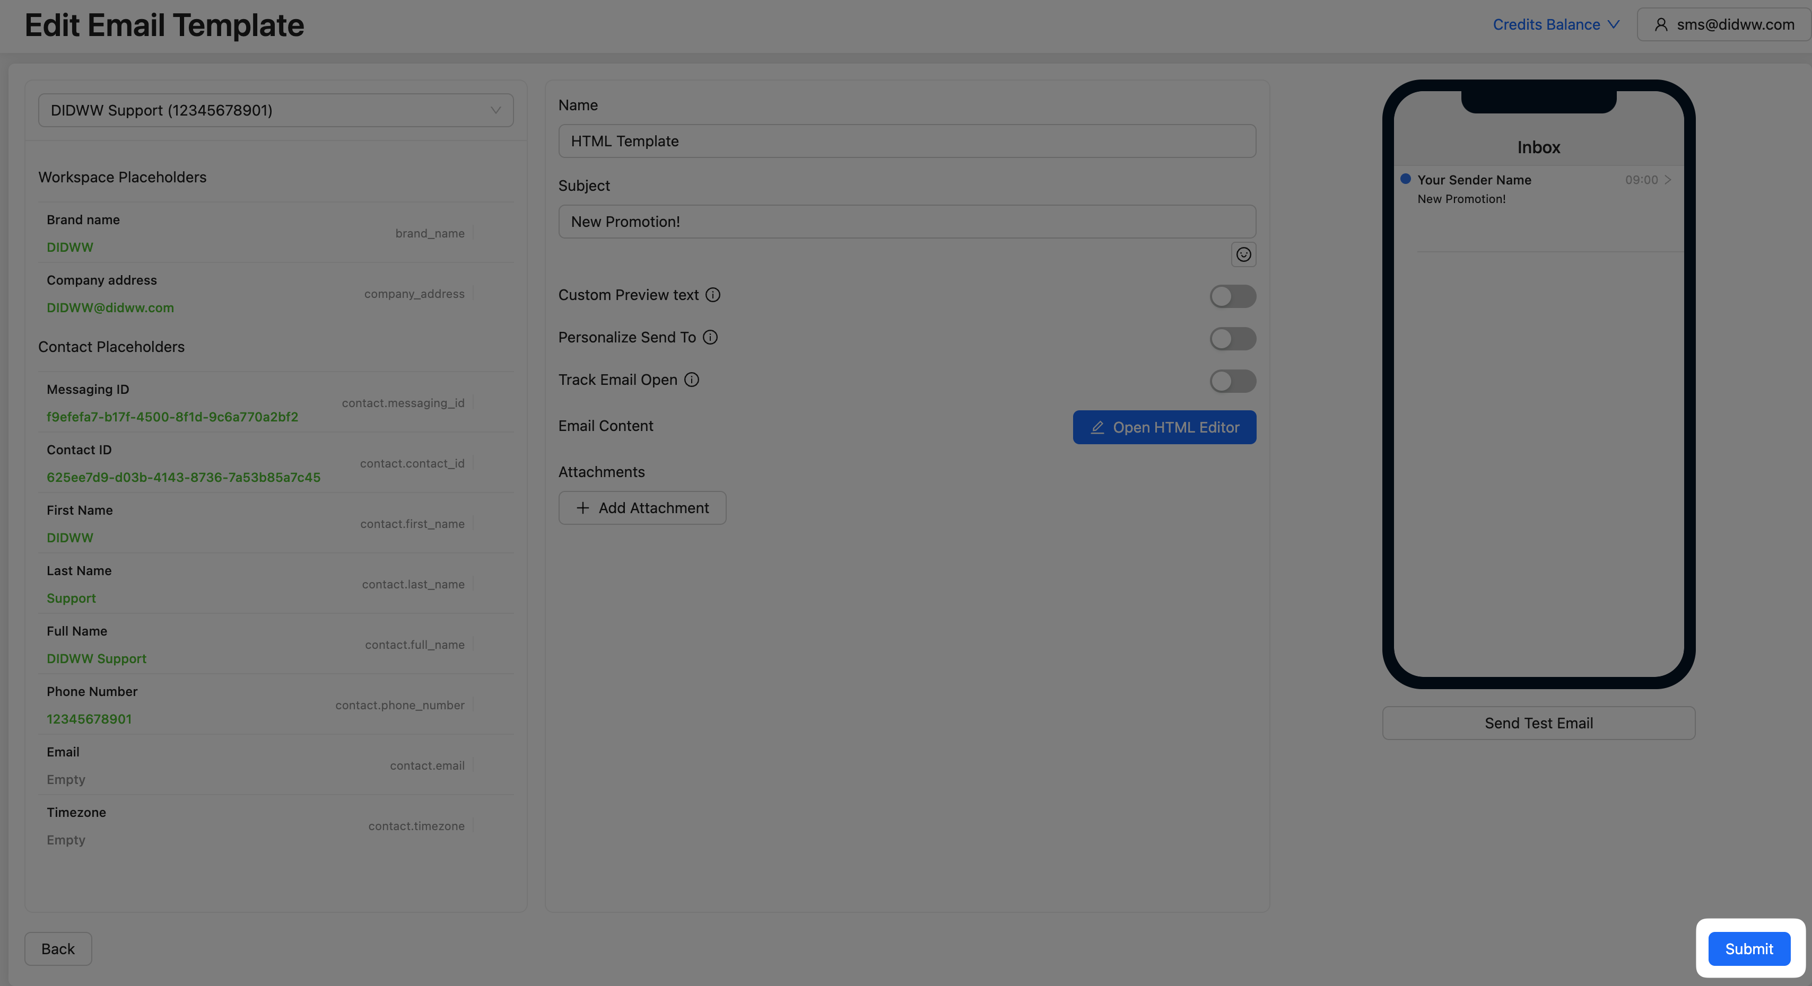Open the emoji picker below Subject

(x=1243, y=254)
